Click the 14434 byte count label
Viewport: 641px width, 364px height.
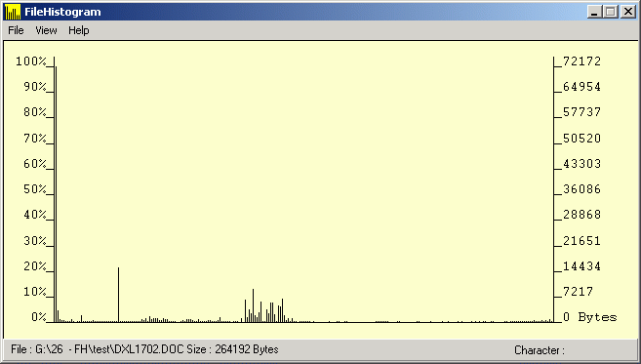point(582,266)
